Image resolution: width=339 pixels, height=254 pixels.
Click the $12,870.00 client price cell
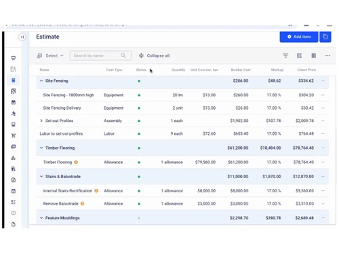tap(303, 176)
